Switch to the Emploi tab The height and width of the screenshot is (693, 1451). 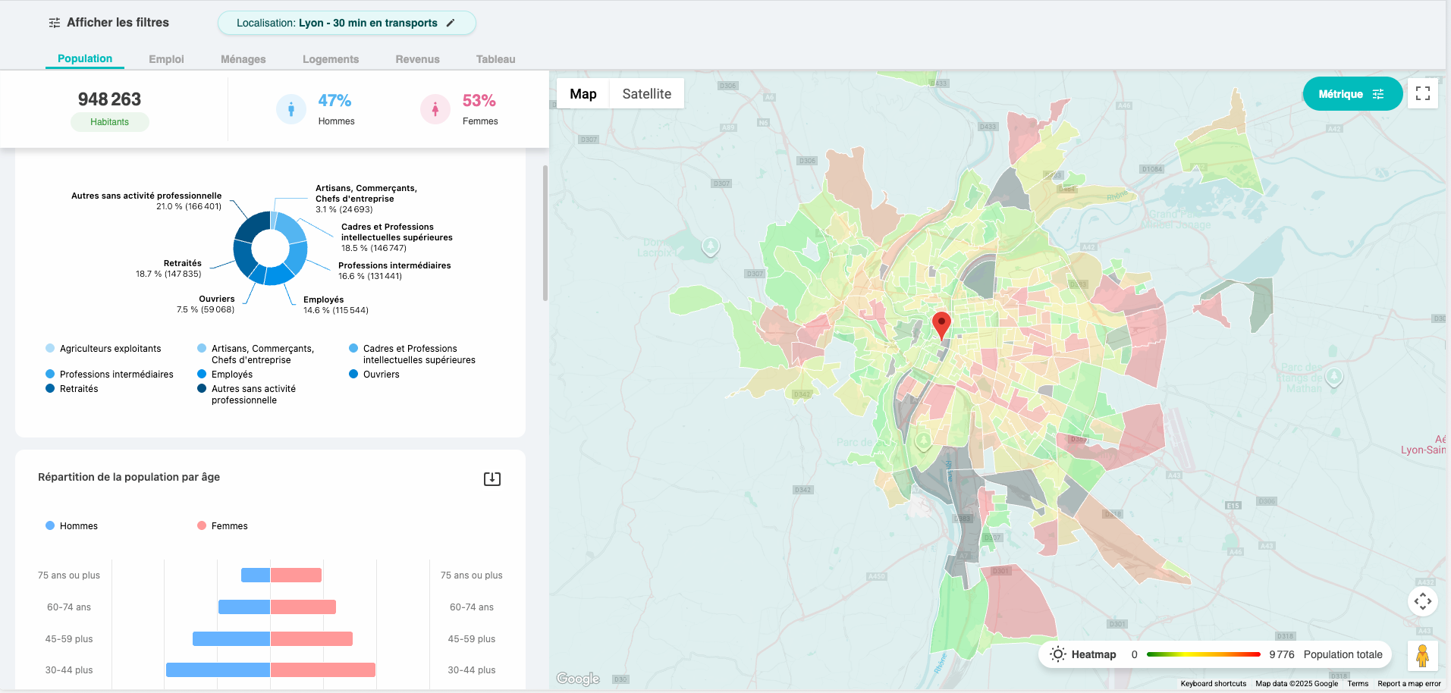coord(166,59)
